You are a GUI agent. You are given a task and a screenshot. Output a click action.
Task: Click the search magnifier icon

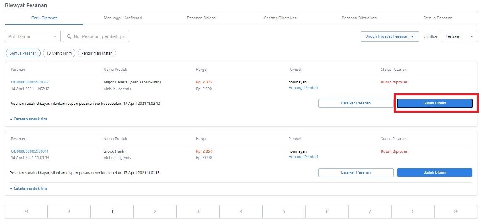69,37
